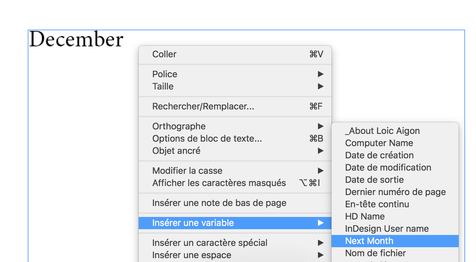Expand Insérer un caractère spécial submenu

[210, 243]
